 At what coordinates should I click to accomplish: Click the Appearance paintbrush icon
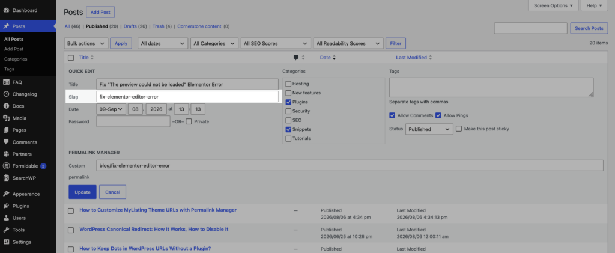6,194
